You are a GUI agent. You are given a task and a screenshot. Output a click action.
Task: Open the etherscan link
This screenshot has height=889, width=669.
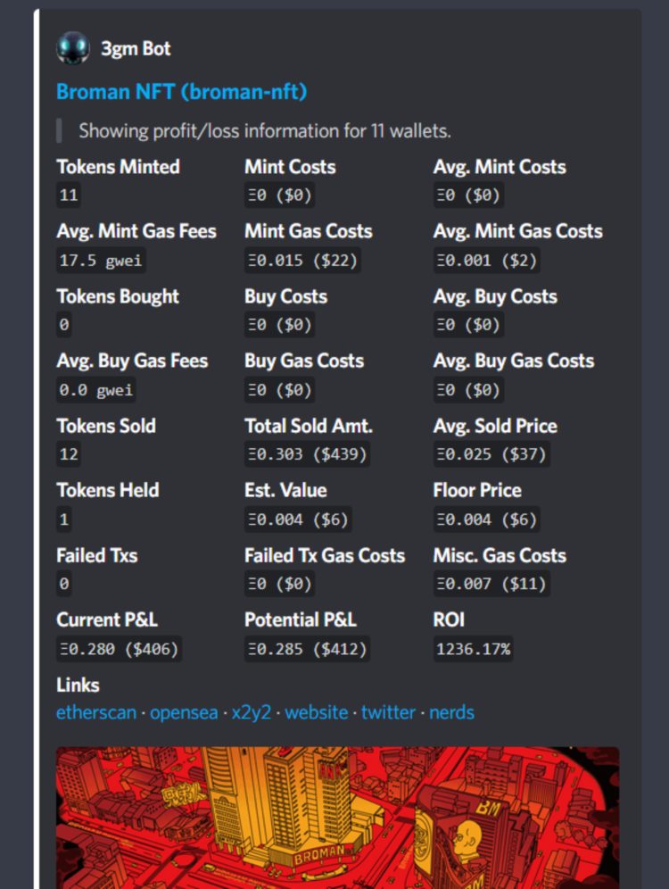coord(96,712)
